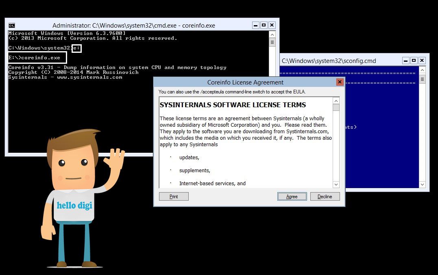Open the cmd.exe window system menu icon
The width and height of the screenshot is (438, 275).
pos(12,25)
